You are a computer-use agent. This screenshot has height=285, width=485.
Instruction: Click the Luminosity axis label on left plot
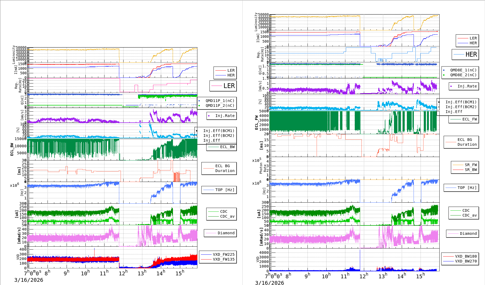click(x=13, y=54)
